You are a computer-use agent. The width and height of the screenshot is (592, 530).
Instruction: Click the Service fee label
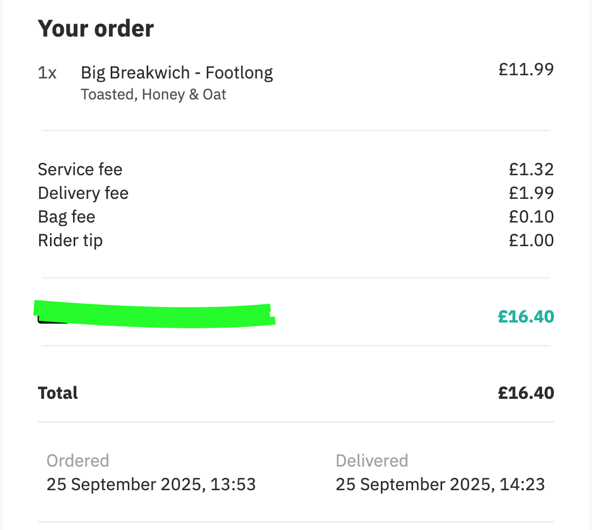coord(80,169)
